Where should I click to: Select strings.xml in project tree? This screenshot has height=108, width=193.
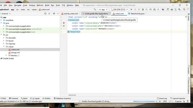click(x=15, y=52)
